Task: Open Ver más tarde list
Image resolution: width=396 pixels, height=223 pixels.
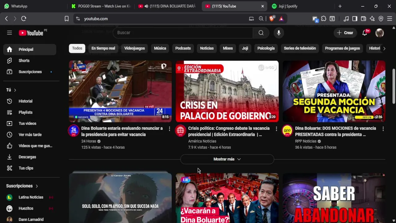Action: tap(30, 135)
